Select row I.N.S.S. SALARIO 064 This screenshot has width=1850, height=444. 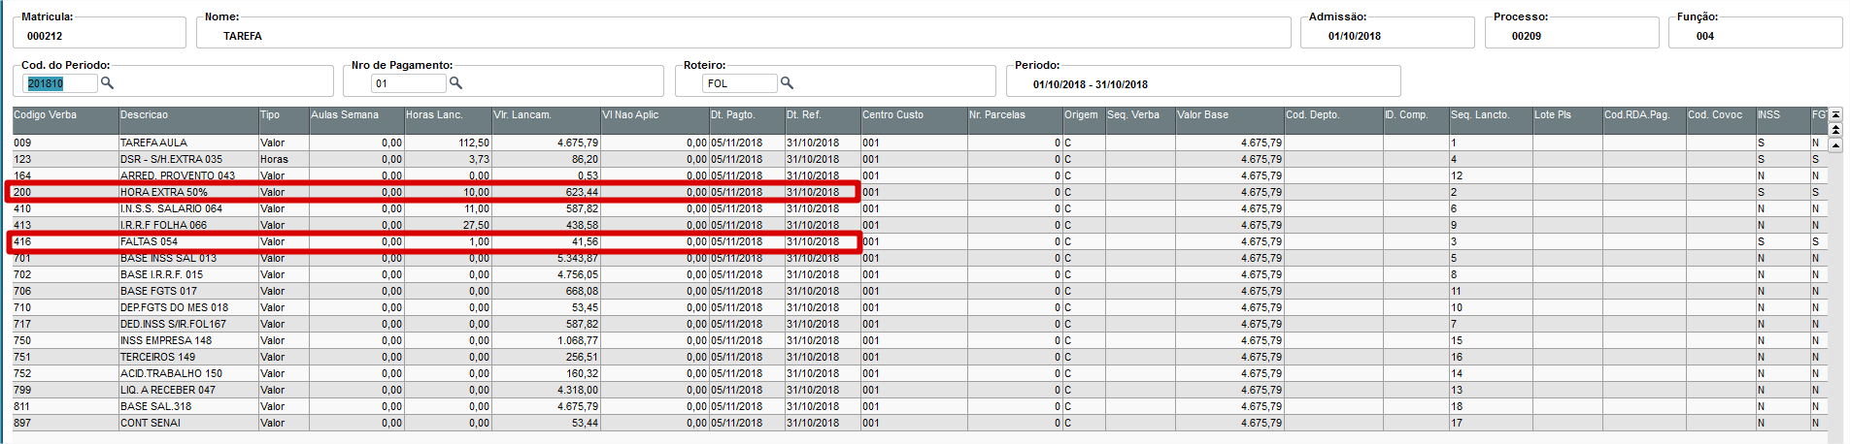coord(920,208)
